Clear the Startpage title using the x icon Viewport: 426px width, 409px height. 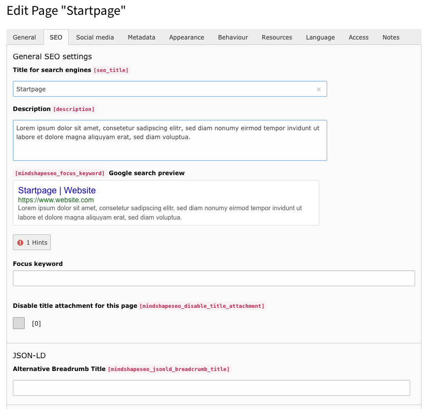click(x=319, y=89)
